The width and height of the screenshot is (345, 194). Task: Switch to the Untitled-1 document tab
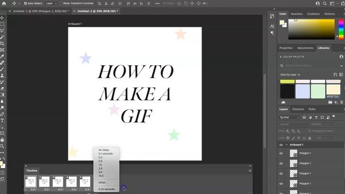40,11
